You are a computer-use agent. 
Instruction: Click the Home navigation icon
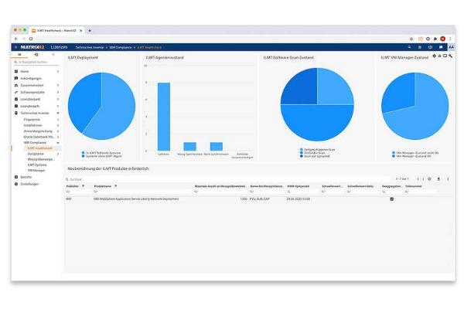(x=16, y=71)
